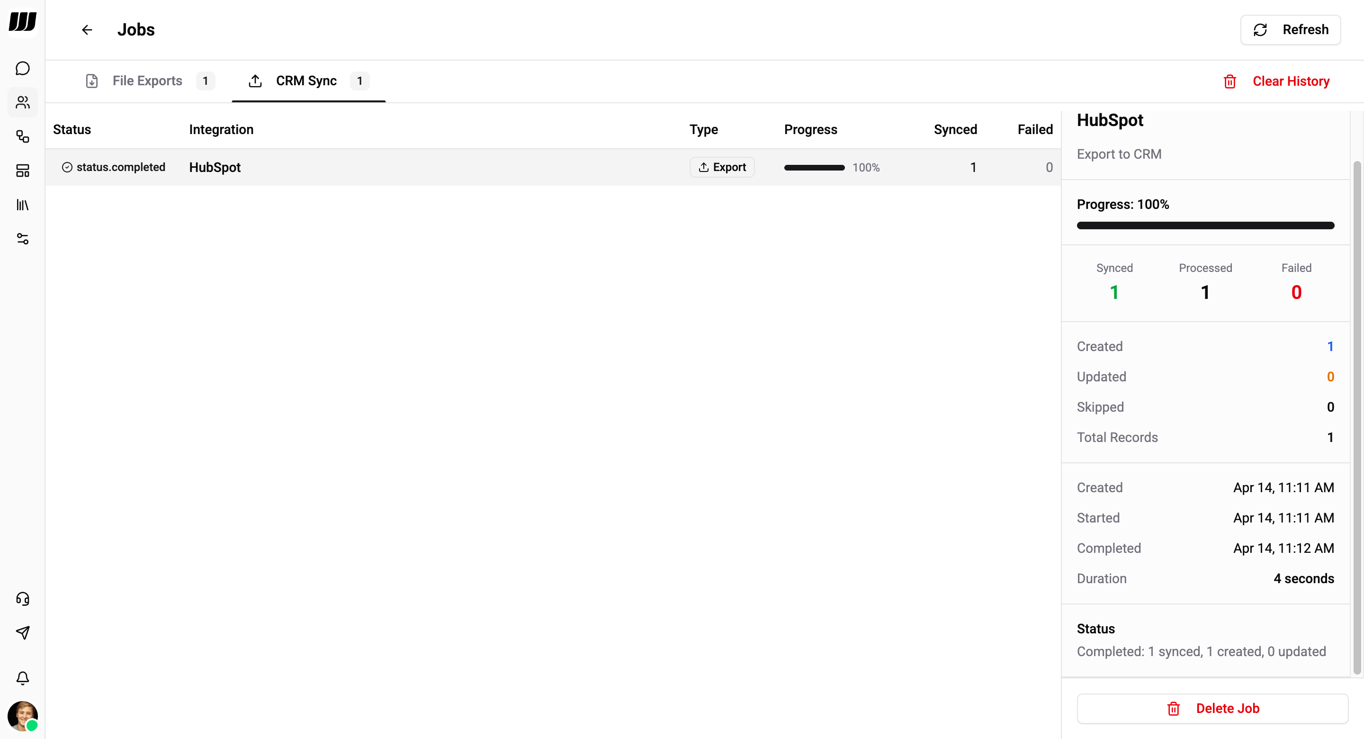Open the send/campaigns sidebar icon
Image resolution: width=1364 pixels, height=739 pixels.
point(22,633)
